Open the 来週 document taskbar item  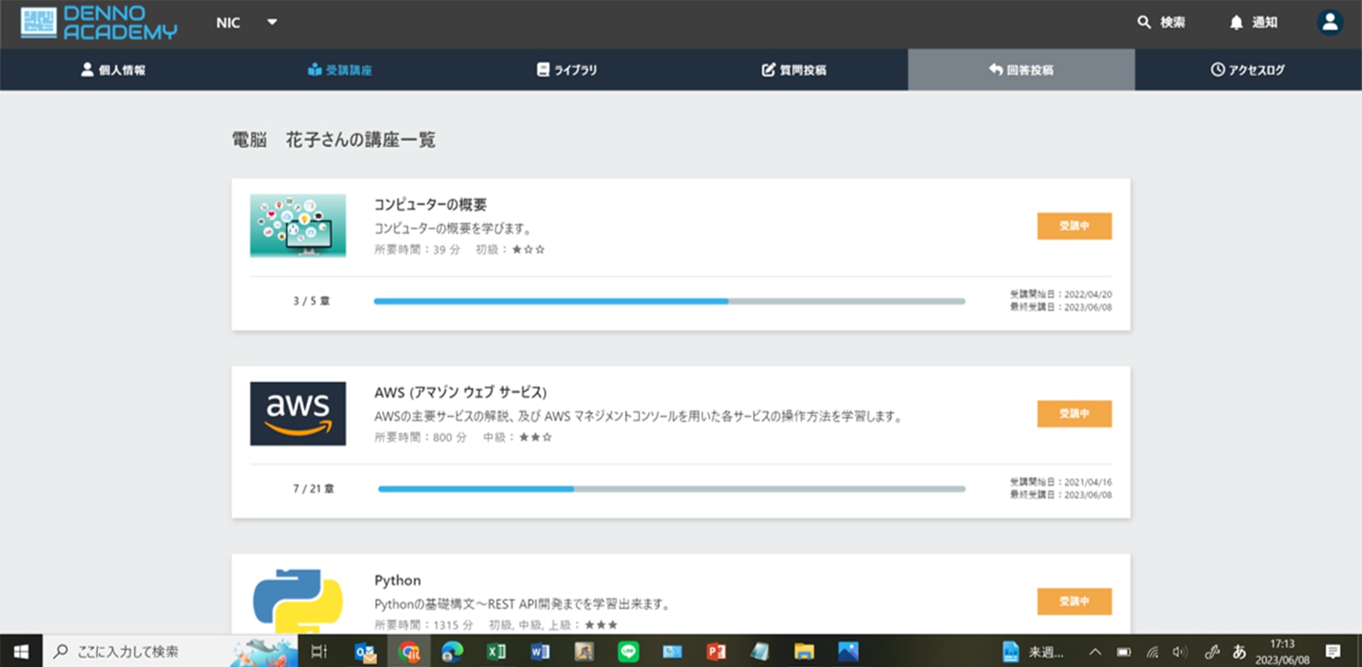click(1032, 651)
